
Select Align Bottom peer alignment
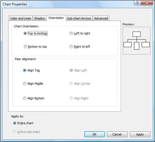point(33,98)
